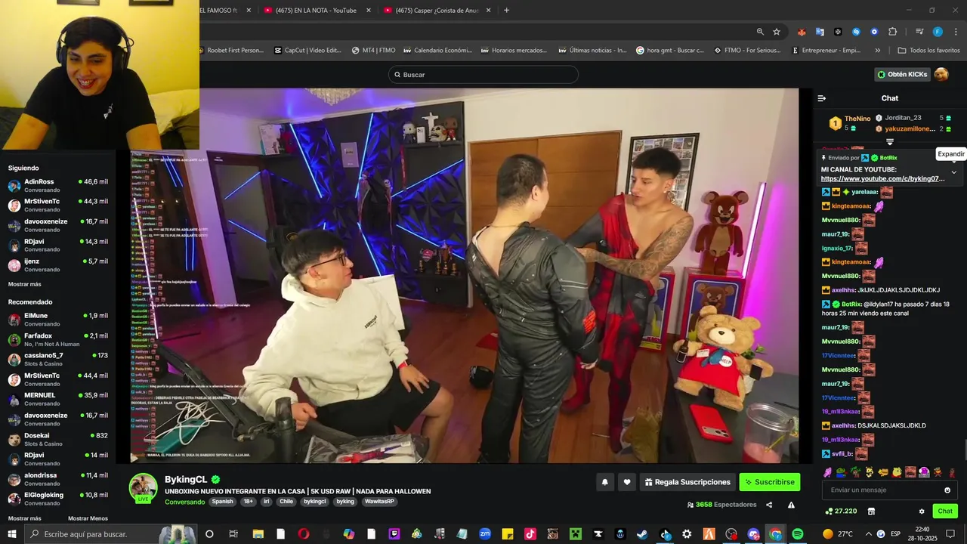Open AdinRoss channel in Siguiendo list
The height and width of the screenshot is (544, 967).
58,185
